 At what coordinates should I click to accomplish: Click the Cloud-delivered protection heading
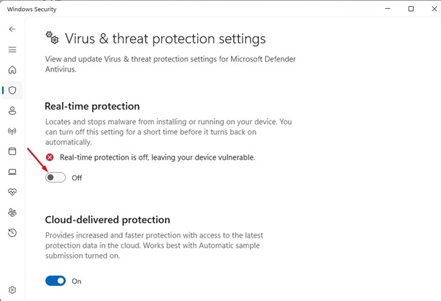(107, 220)
